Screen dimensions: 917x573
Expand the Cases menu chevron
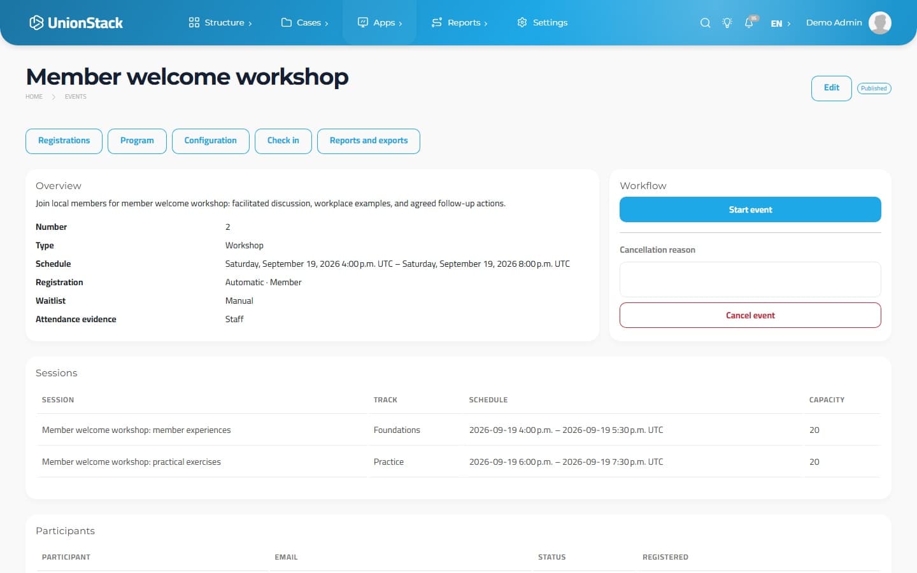327,24
